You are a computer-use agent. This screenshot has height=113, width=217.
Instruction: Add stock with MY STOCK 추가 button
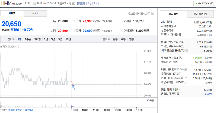(x=203, y=4)
